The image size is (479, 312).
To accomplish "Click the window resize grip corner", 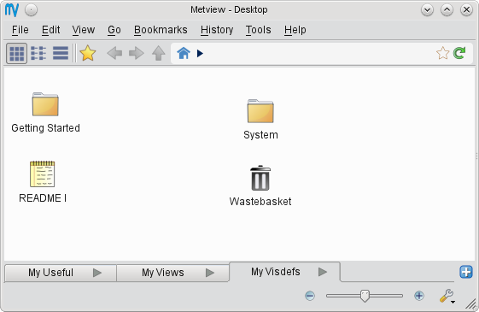I will (x=471, y=304).
